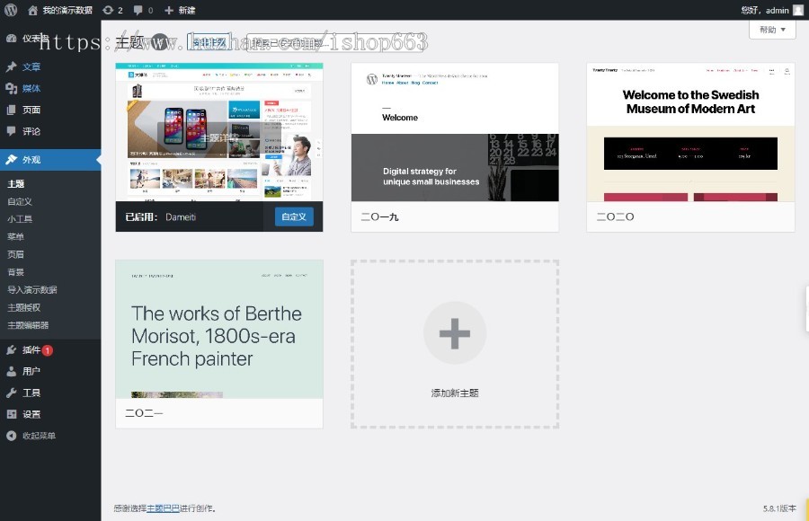Select 主题编辑器 submenu item

[28, 325]
